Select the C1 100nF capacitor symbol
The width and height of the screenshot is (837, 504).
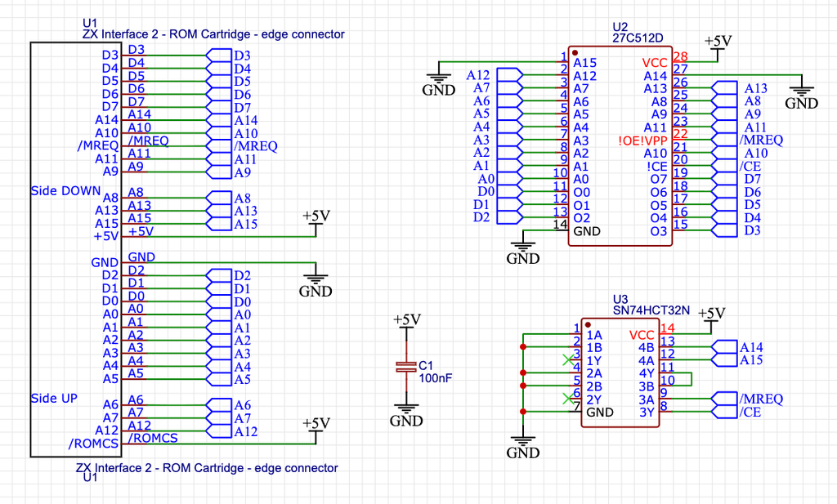click(406, 367)
